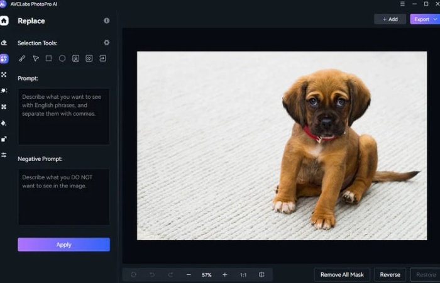
Task: Click the Remove All Mask button
Action: pos(342,275)
